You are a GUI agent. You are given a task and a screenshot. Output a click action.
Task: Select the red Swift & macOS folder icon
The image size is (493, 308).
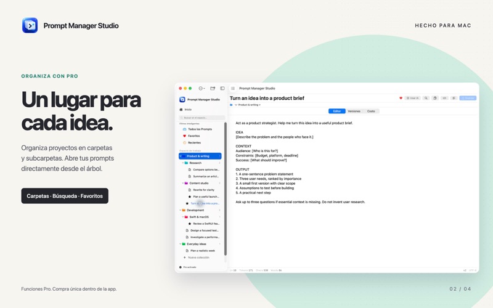click(186, 217)
